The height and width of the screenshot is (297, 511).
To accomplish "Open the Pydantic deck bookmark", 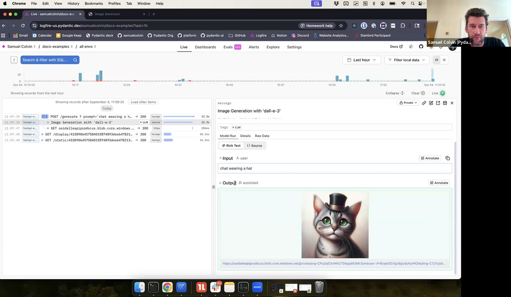I will click(99, 35).
